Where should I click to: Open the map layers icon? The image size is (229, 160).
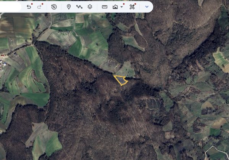pos(90,7)
